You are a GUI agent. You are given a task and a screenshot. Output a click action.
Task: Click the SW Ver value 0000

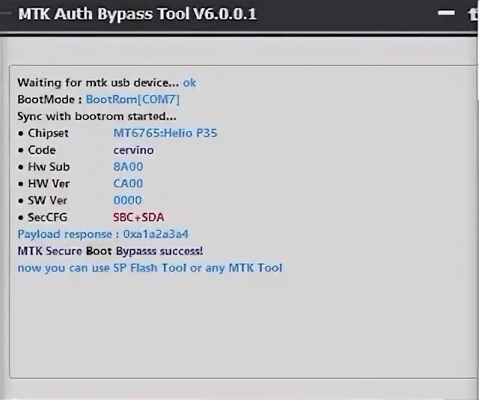click(128, 200)
